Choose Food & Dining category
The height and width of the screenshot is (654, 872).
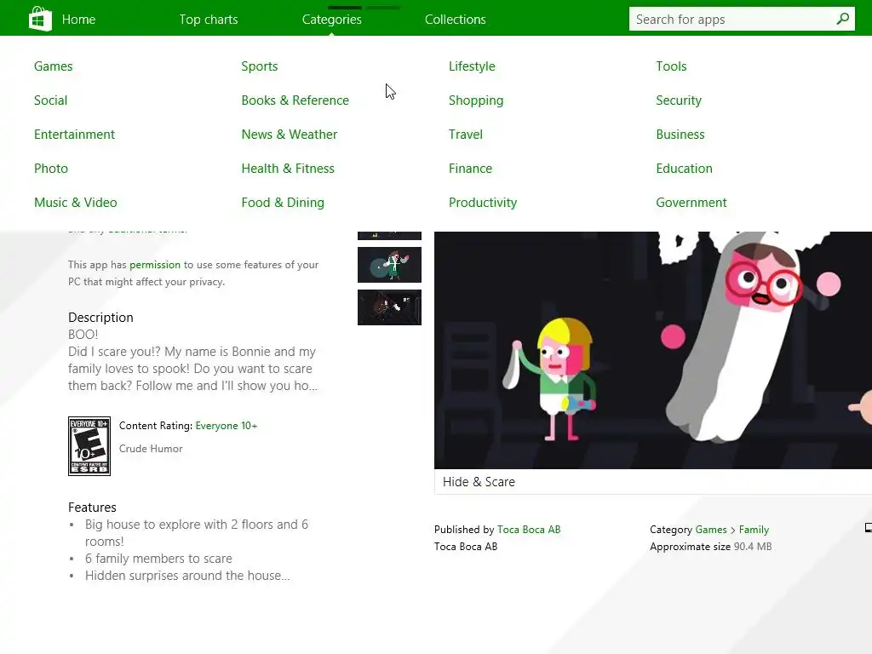pos(283,203)
